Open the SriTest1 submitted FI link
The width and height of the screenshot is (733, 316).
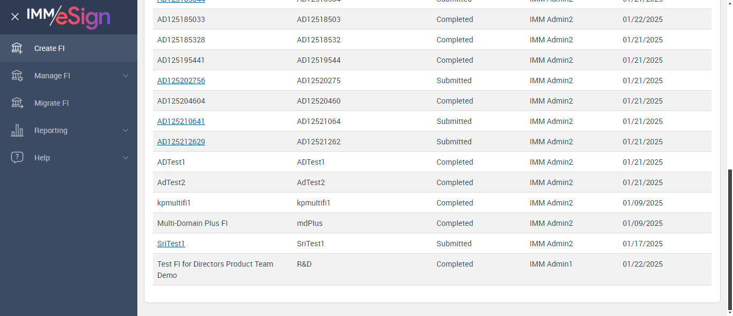171,244
